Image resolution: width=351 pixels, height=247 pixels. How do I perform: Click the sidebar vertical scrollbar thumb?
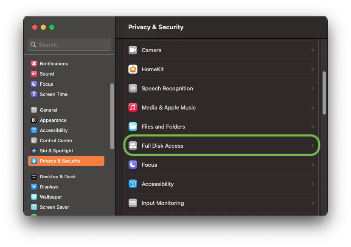pos(112,116)
